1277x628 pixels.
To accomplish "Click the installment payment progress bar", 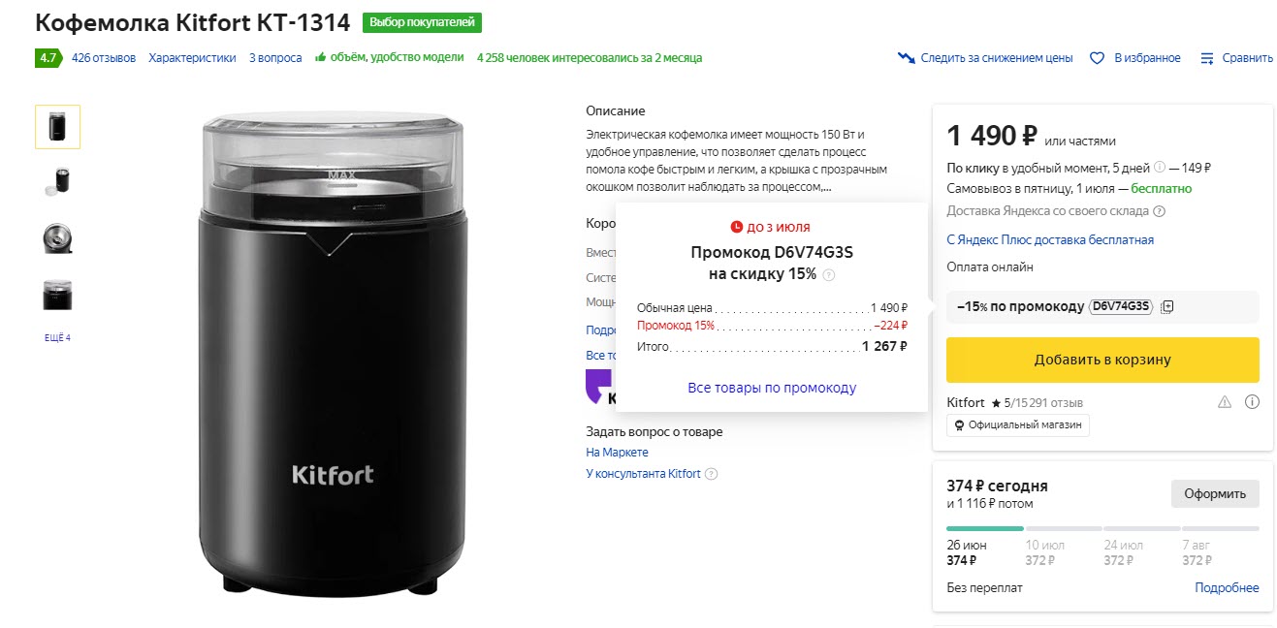I will [x=1102, y=528].
